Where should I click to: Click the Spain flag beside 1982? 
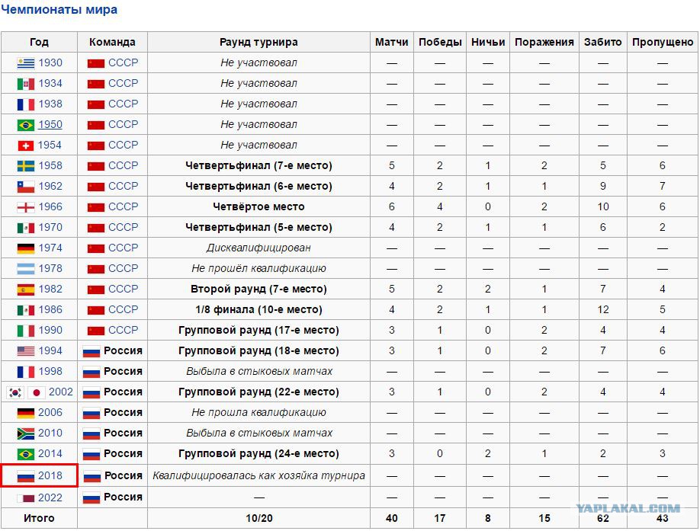(x=25, y=289)
